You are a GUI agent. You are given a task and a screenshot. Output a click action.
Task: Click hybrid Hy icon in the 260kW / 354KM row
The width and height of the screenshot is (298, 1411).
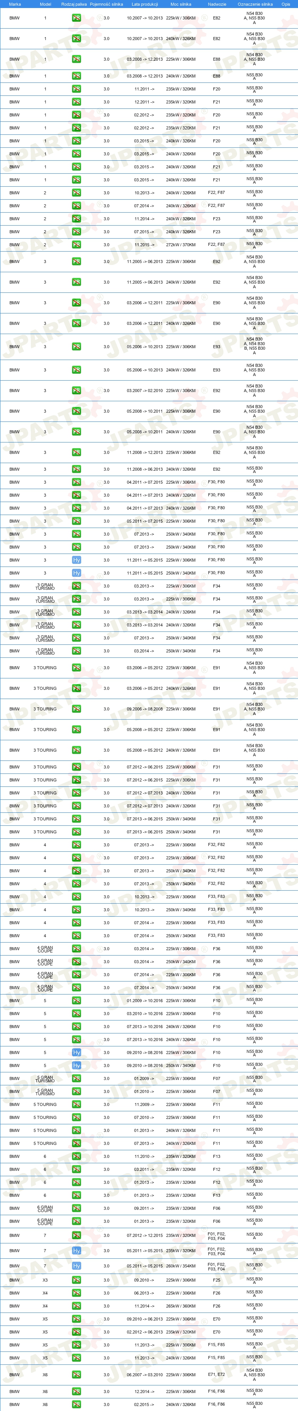tap(77, 1266)
